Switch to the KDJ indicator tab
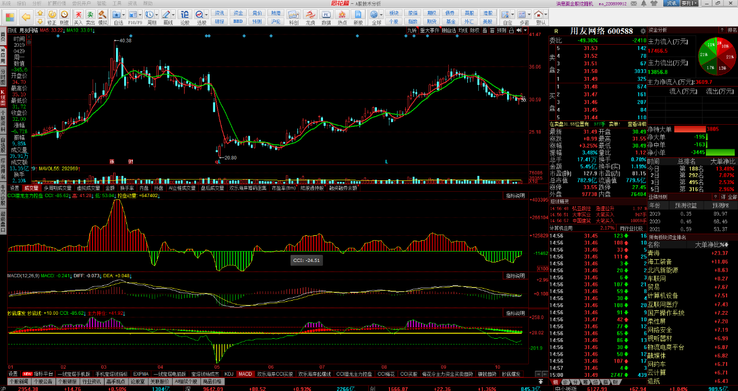The height and width of the screenshot is (391, 738). click(229, 374)
